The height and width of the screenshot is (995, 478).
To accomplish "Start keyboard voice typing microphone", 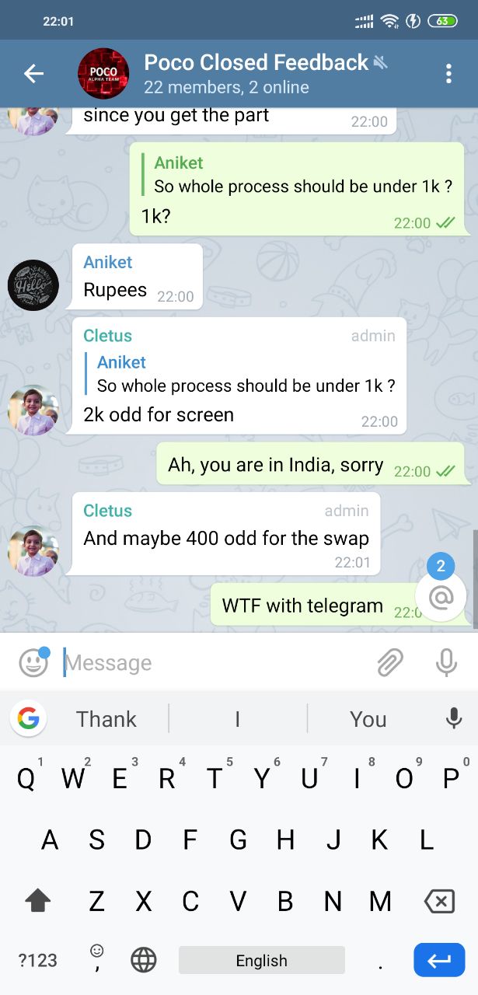I will pos(454,719).
